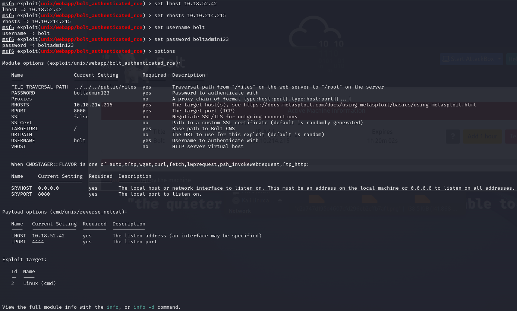
Task: Click the green 'info -d' command text
Action: click(x=144, y=307)
